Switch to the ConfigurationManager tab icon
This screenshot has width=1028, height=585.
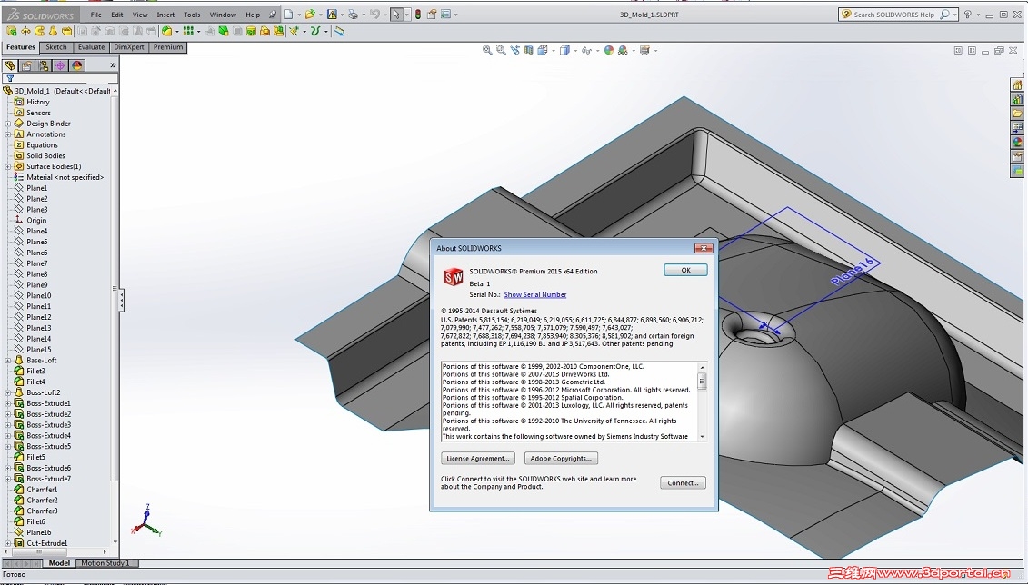(x=44, y=65)
